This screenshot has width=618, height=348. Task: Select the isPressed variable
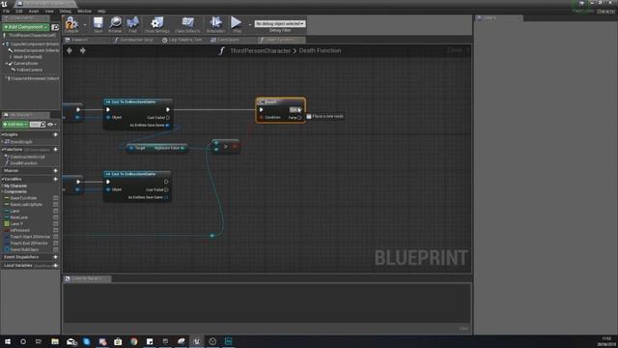click(x=19, y=230)
